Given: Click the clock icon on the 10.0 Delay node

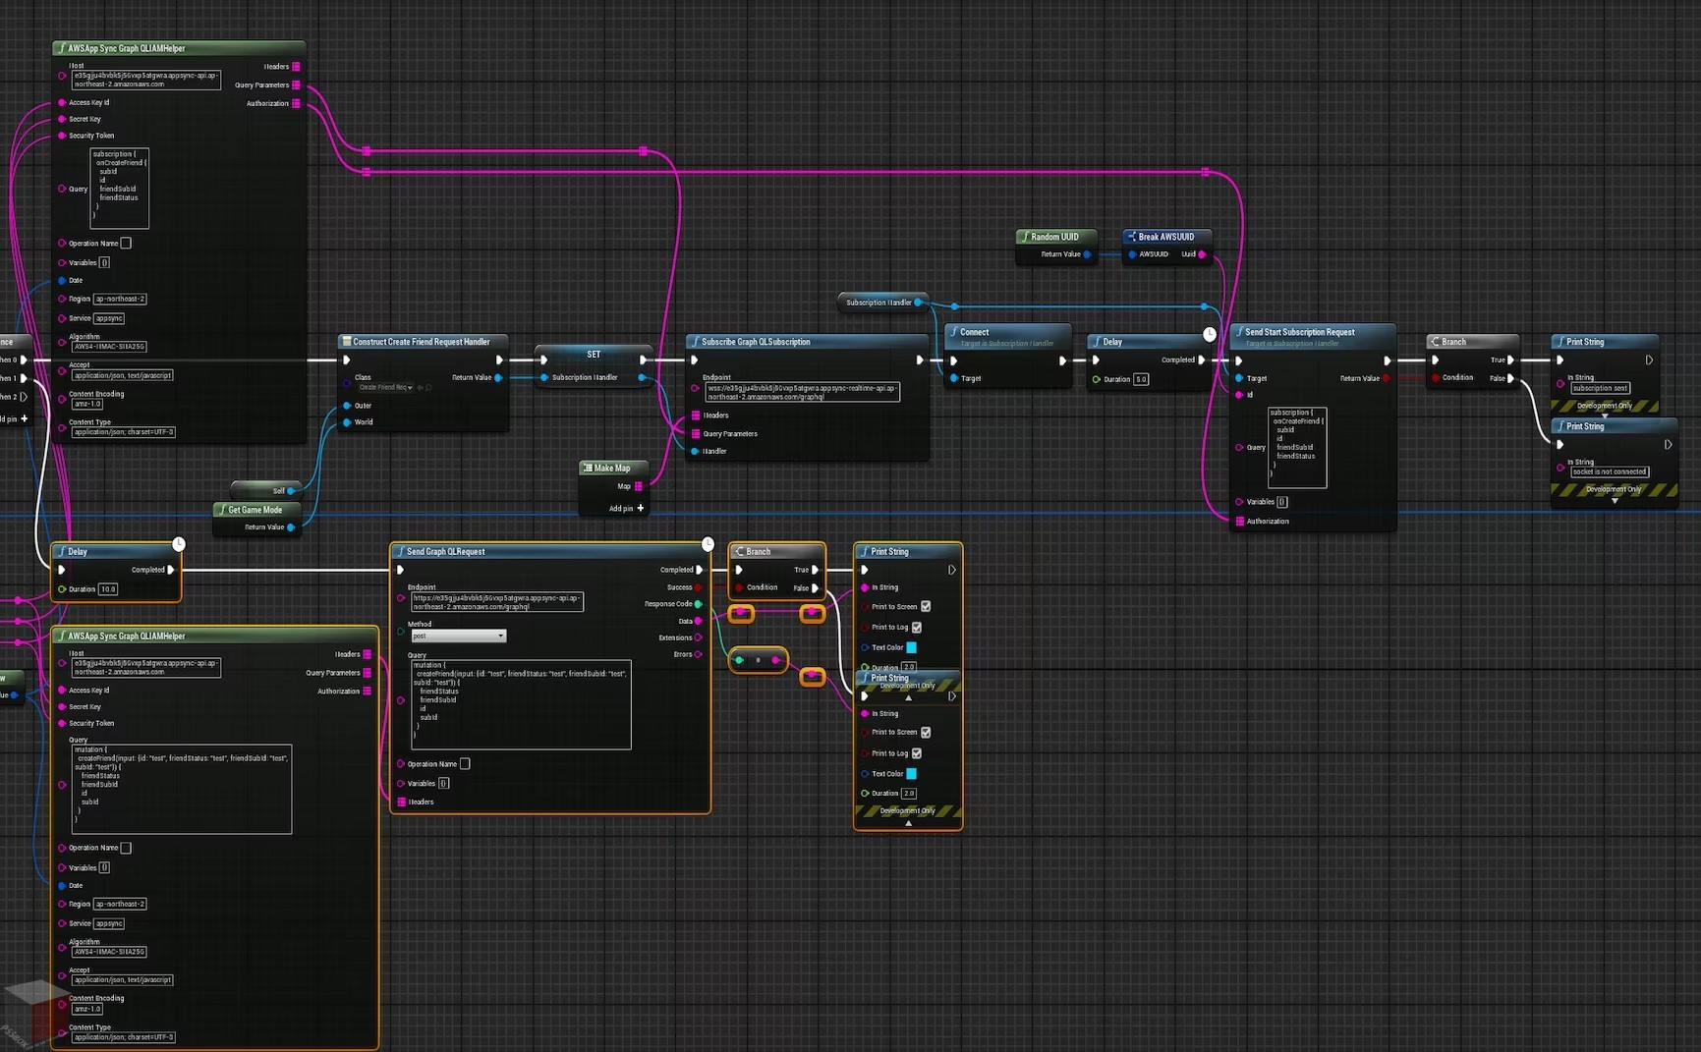Looking at the screenshot, I should (178, 544).
